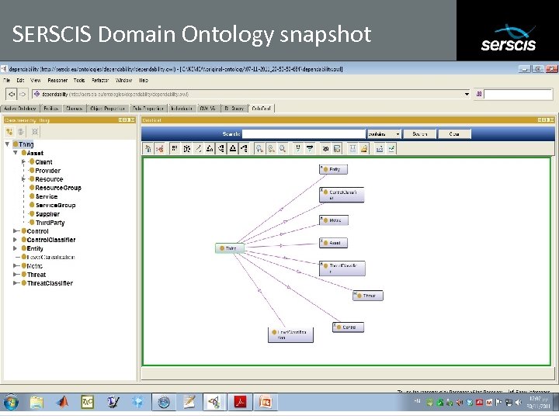The height and width of the screenshot is (419, 559).
Task: Click the top-right search text box
Action: pyautogui.click(x=519, y=95)
